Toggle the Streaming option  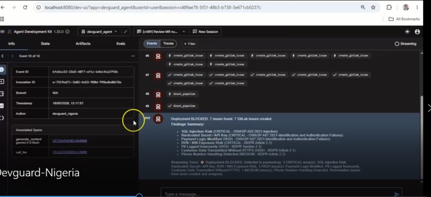click(405, 44)
